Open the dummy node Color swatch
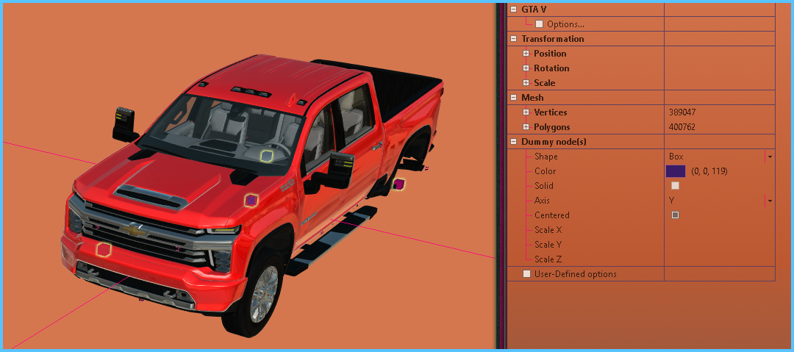 [675, 171]
